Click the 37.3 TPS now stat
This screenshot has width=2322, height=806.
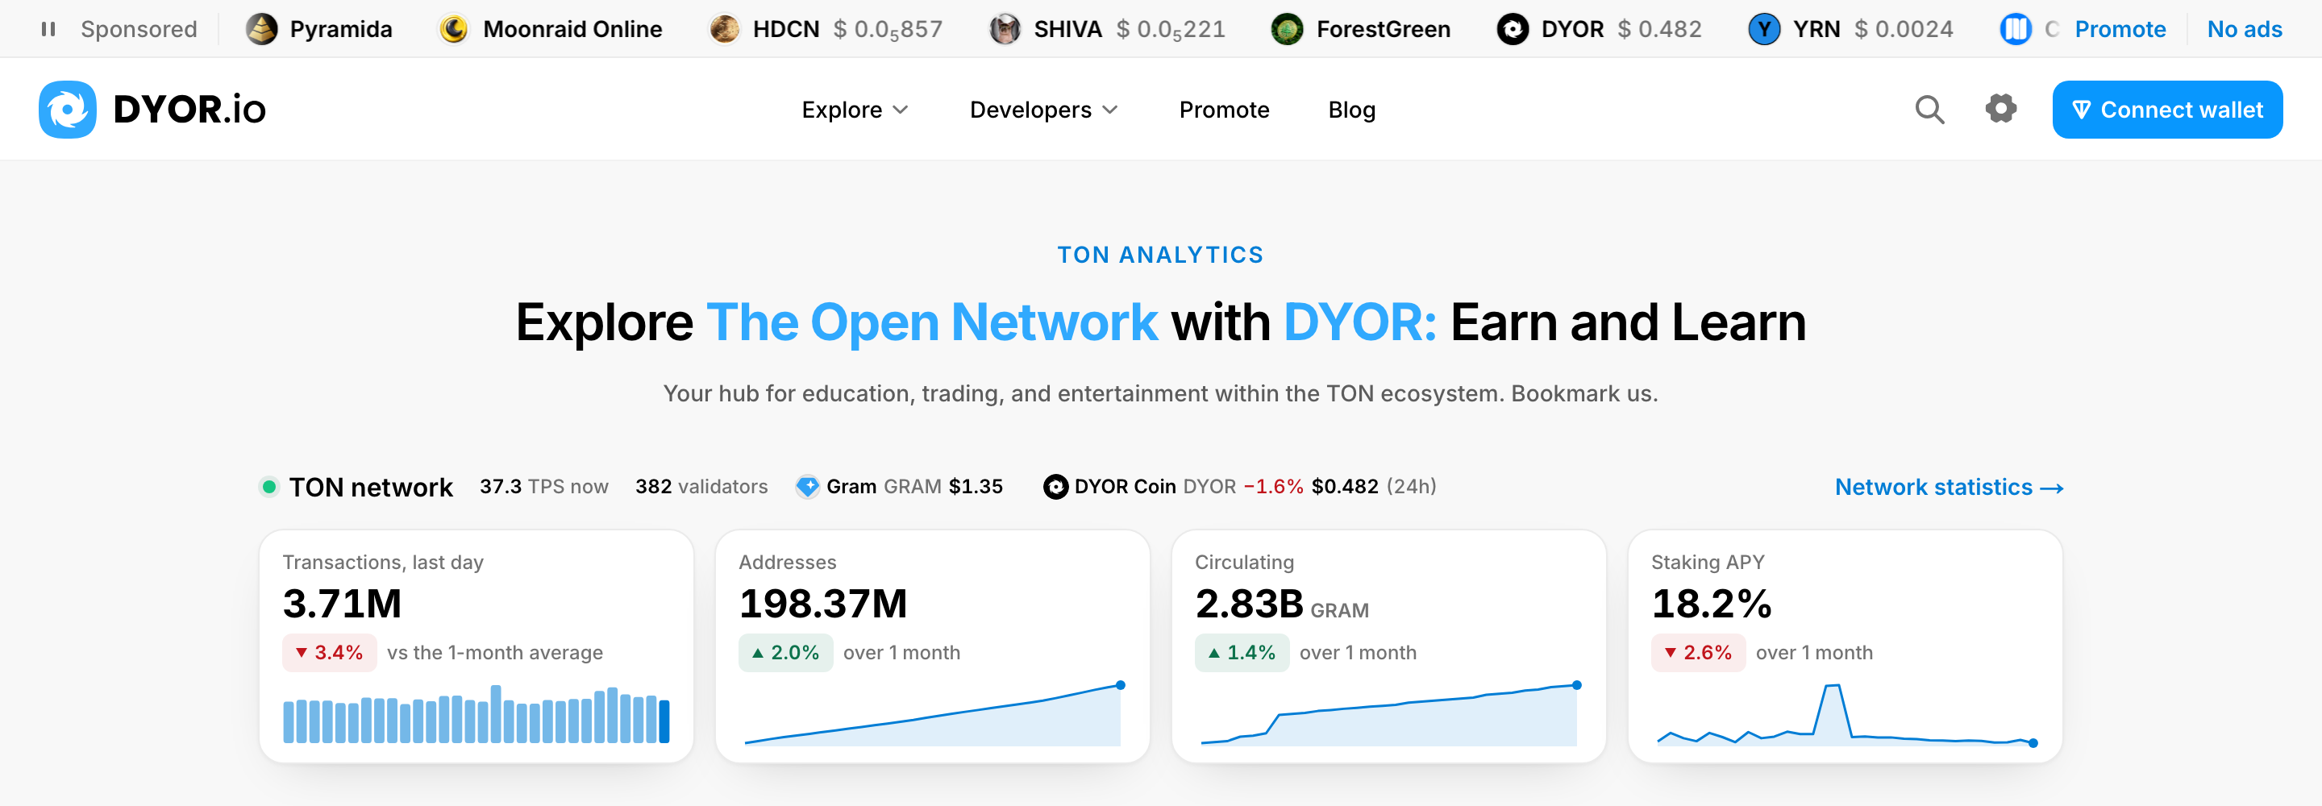(543, 487)
